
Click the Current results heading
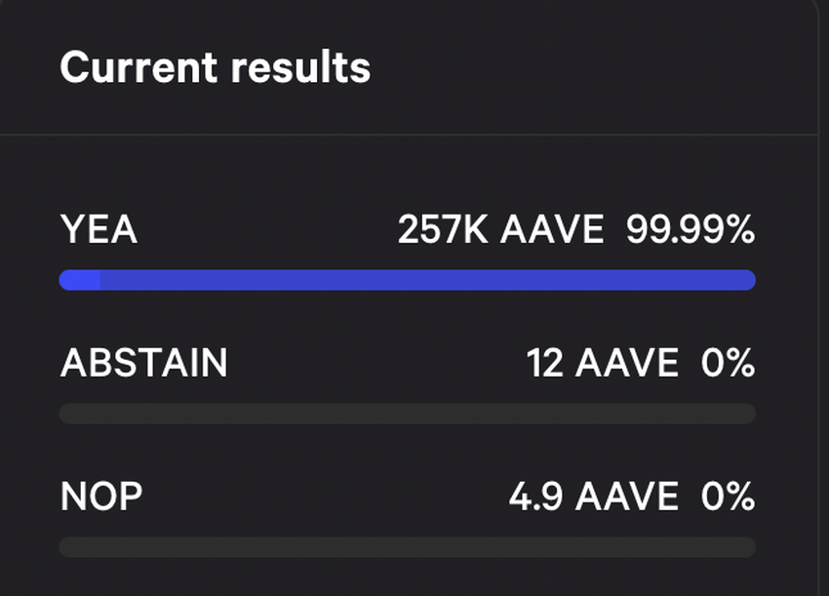pyautogui.click(x=215, y=66)
